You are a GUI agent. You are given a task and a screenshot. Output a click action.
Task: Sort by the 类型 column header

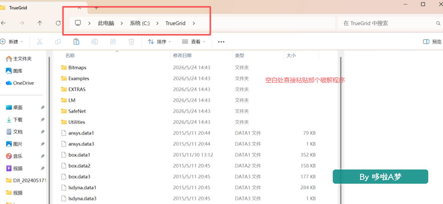coord(240,55)
